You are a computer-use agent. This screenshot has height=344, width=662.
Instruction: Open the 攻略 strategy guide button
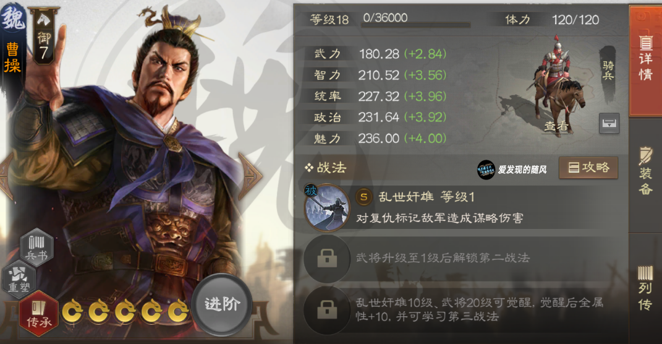[588, 168]
